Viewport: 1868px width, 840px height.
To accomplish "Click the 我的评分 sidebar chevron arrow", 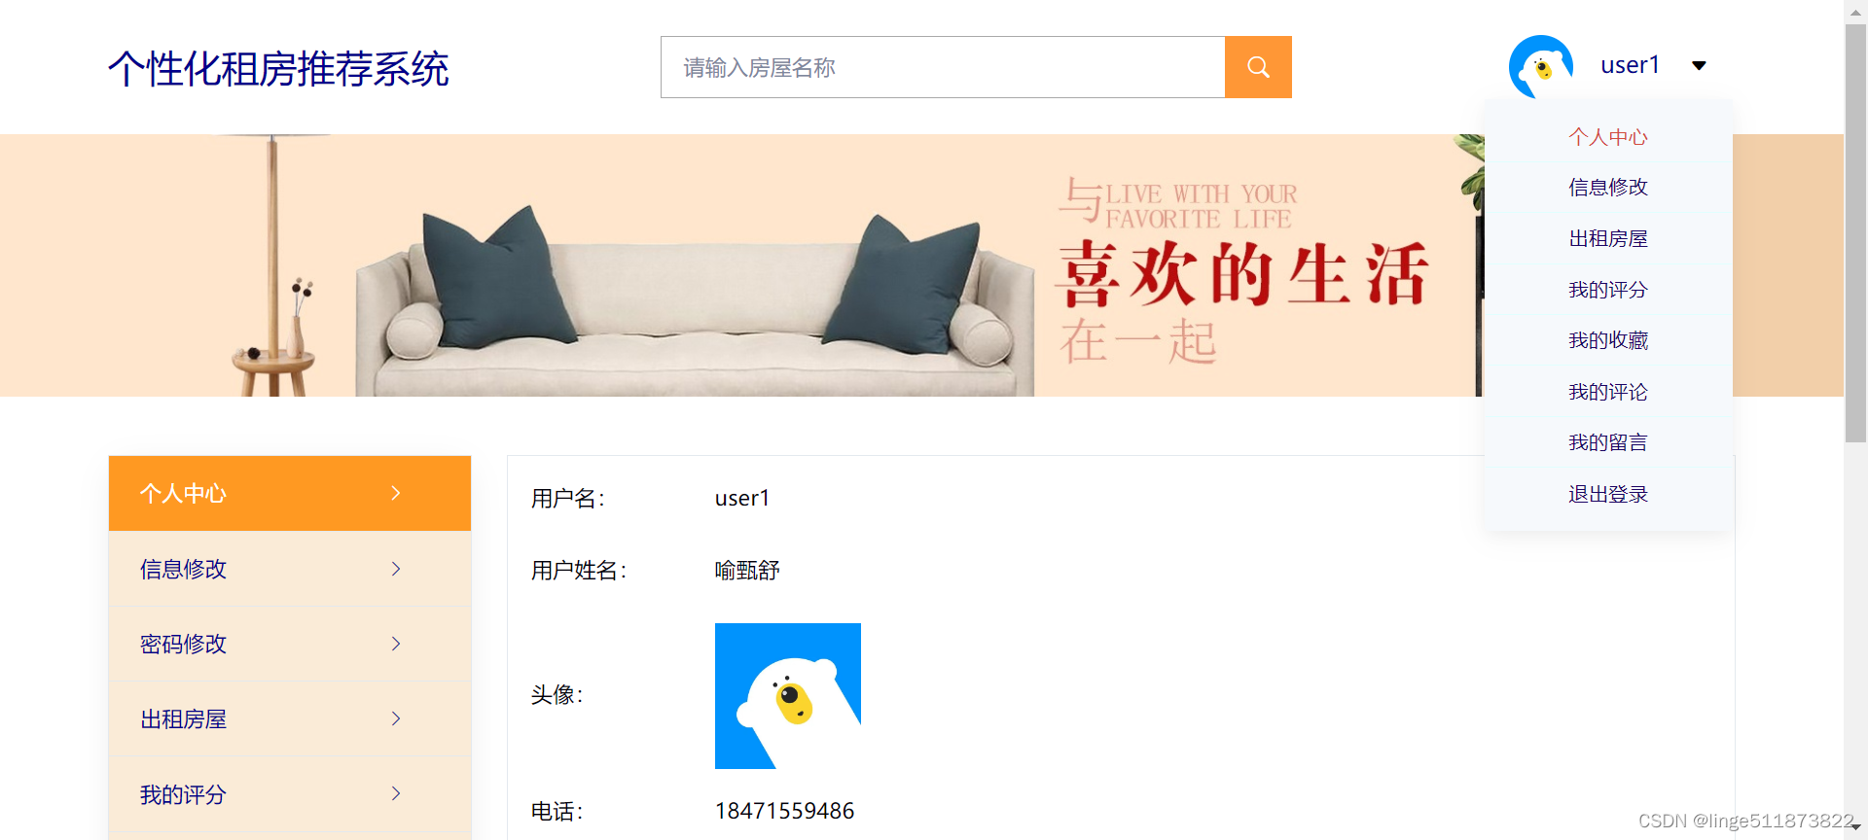I will tap(396, 793).
